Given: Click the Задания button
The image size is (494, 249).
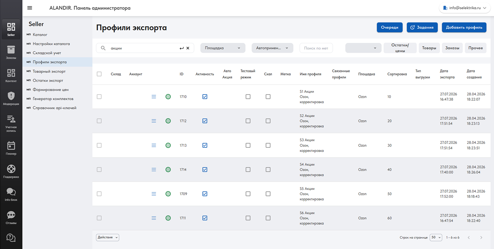Looking at the screenshot, I should (x=422, y=27).
